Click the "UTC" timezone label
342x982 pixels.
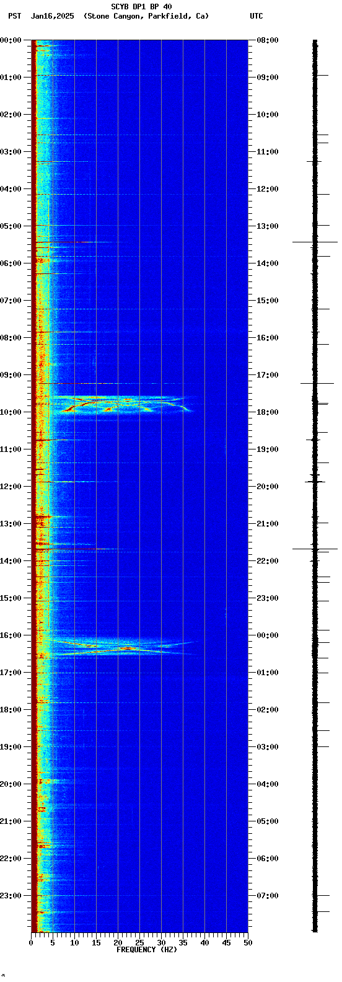click(256, 16)
